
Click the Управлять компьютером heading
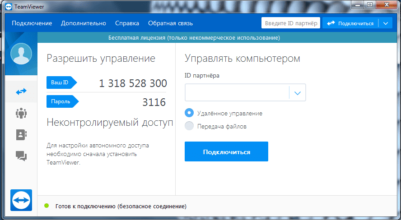(x=242, y=59)
